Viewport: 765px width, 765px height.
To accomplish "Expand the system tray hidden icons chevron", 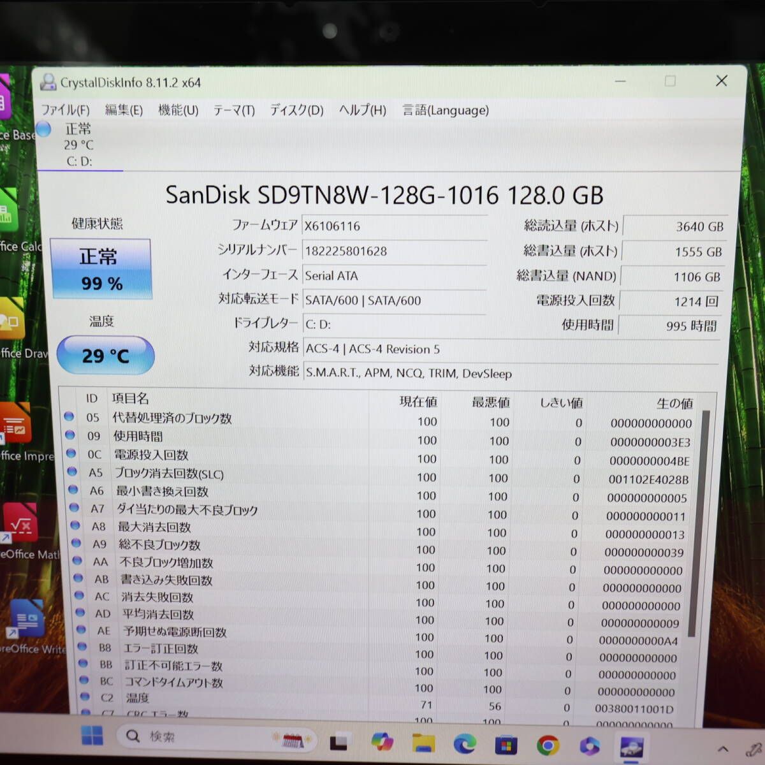I will point(722,749).
